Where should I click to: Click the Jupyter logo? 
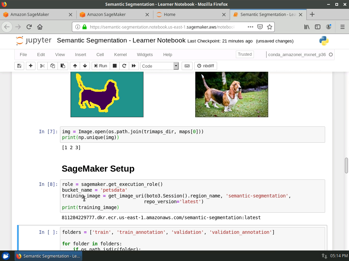click(34, 41)
